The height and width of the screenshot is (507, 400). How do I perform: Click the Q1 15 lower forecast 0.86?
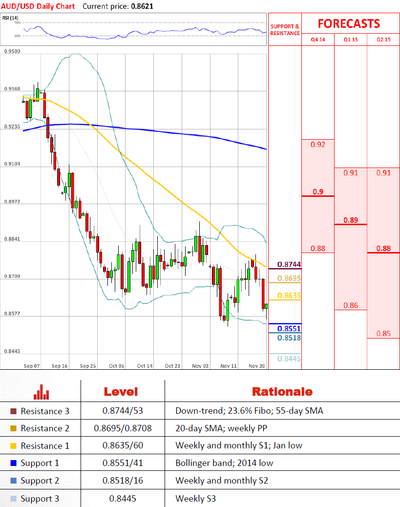point(351,305)
